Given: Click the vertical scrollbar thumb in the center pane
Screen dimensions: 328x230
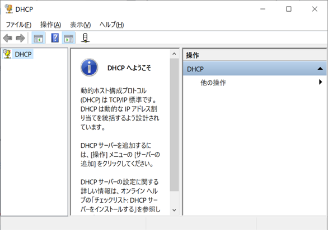Looking at the screenshot, I should coord(174,125).
